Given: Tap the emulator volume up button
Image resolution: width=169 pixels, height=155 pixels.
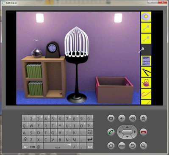Looking at the screenshot, I should (x=133, y=118).
